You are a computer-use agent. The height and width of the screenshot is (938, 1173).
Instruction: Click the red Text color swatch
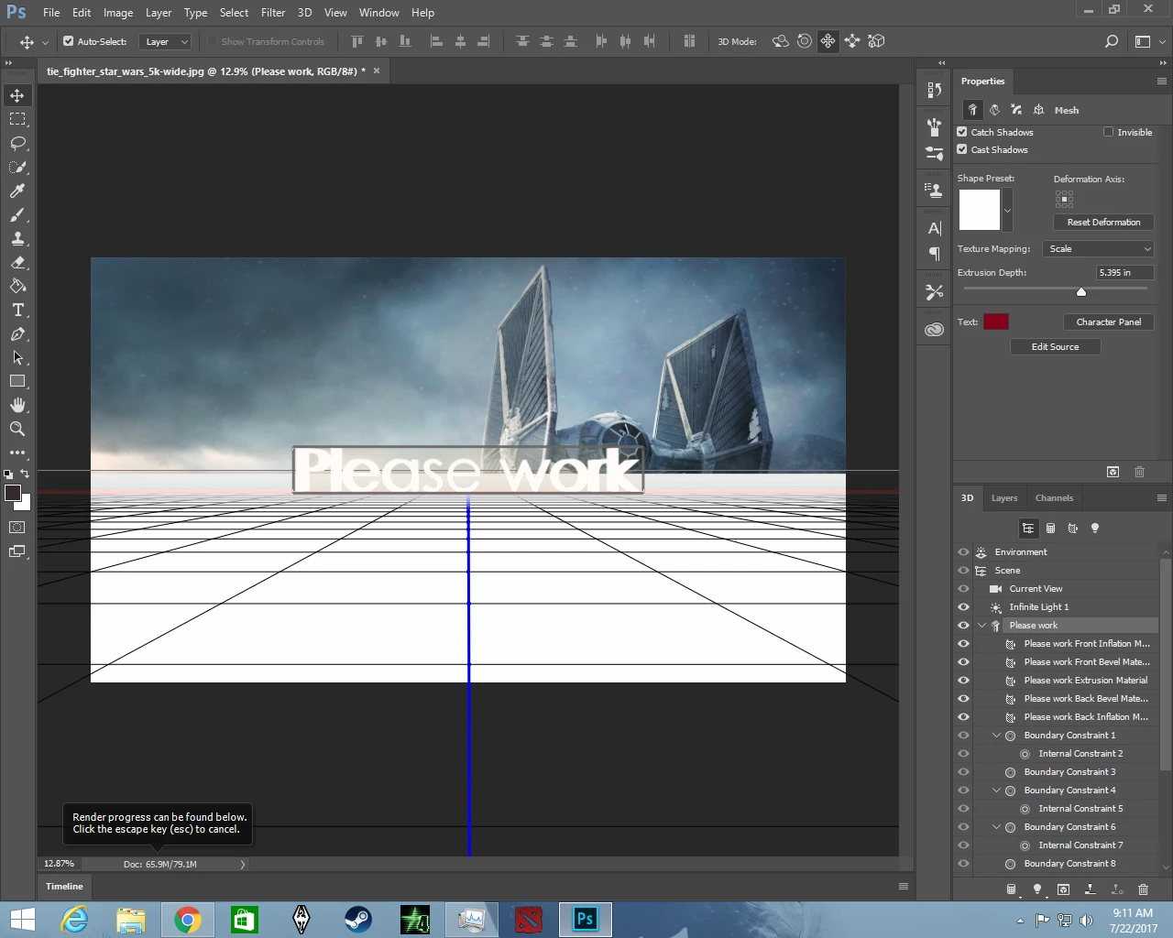pos(996,322)
